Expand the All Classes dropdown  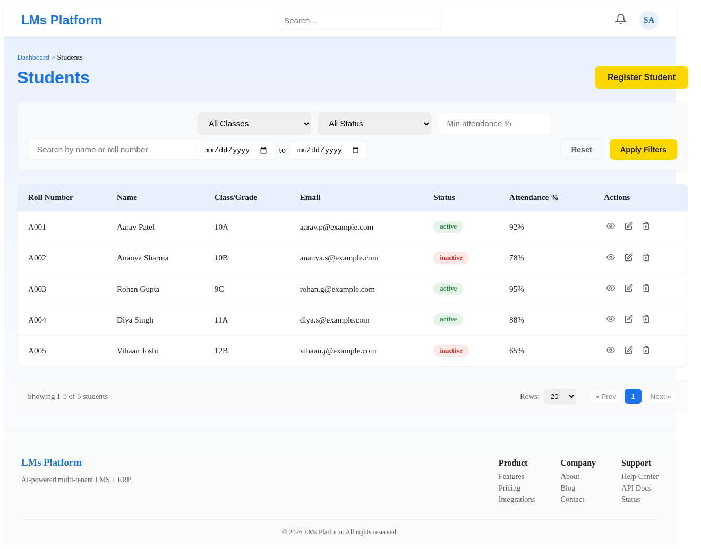pyautogui.click(x=254, y=124)
